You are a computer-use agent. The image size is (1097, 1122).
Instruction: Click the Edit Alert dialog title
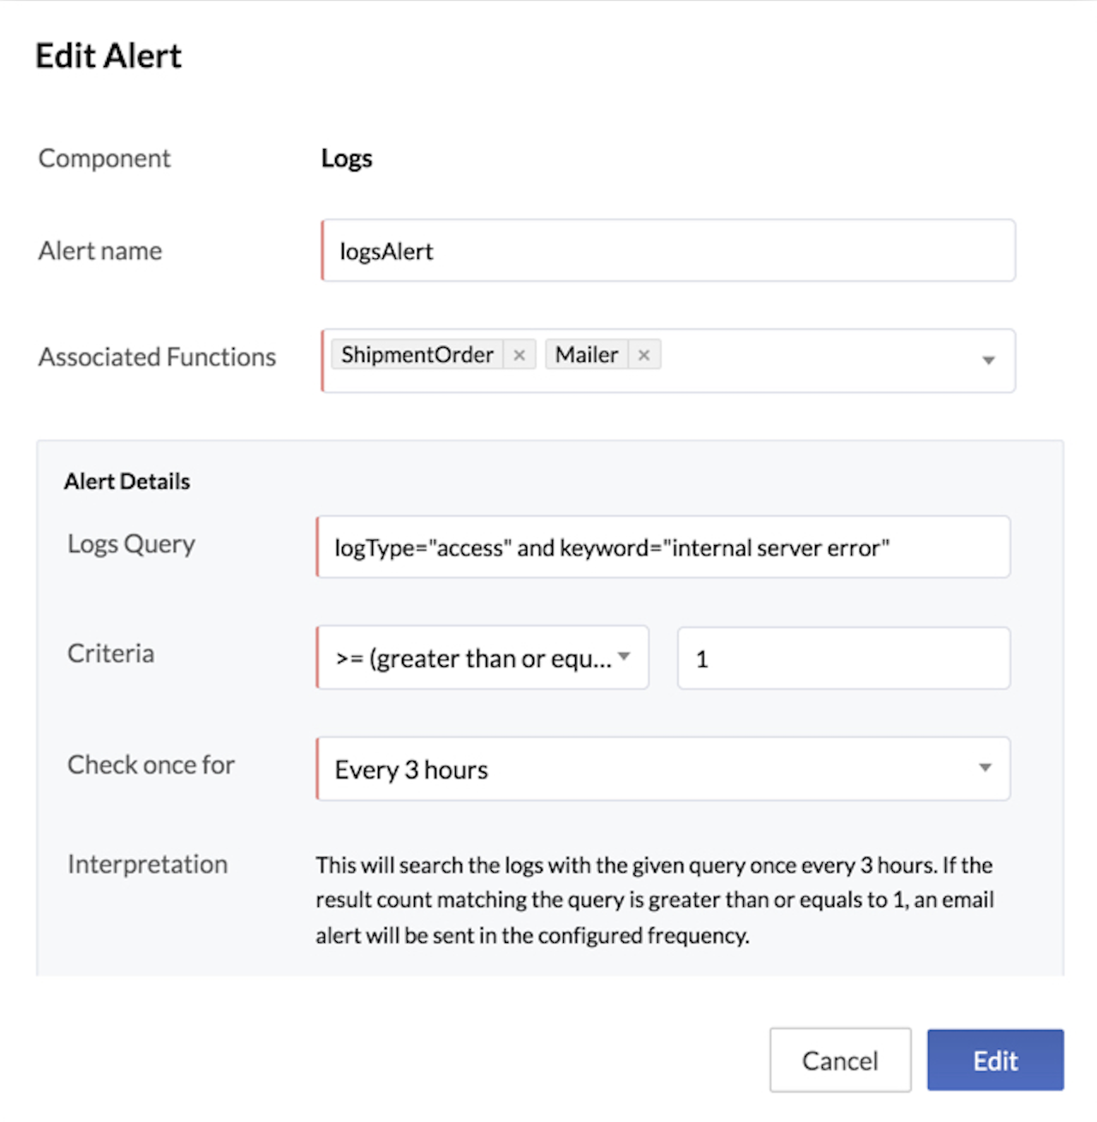[x=108, y=55]
